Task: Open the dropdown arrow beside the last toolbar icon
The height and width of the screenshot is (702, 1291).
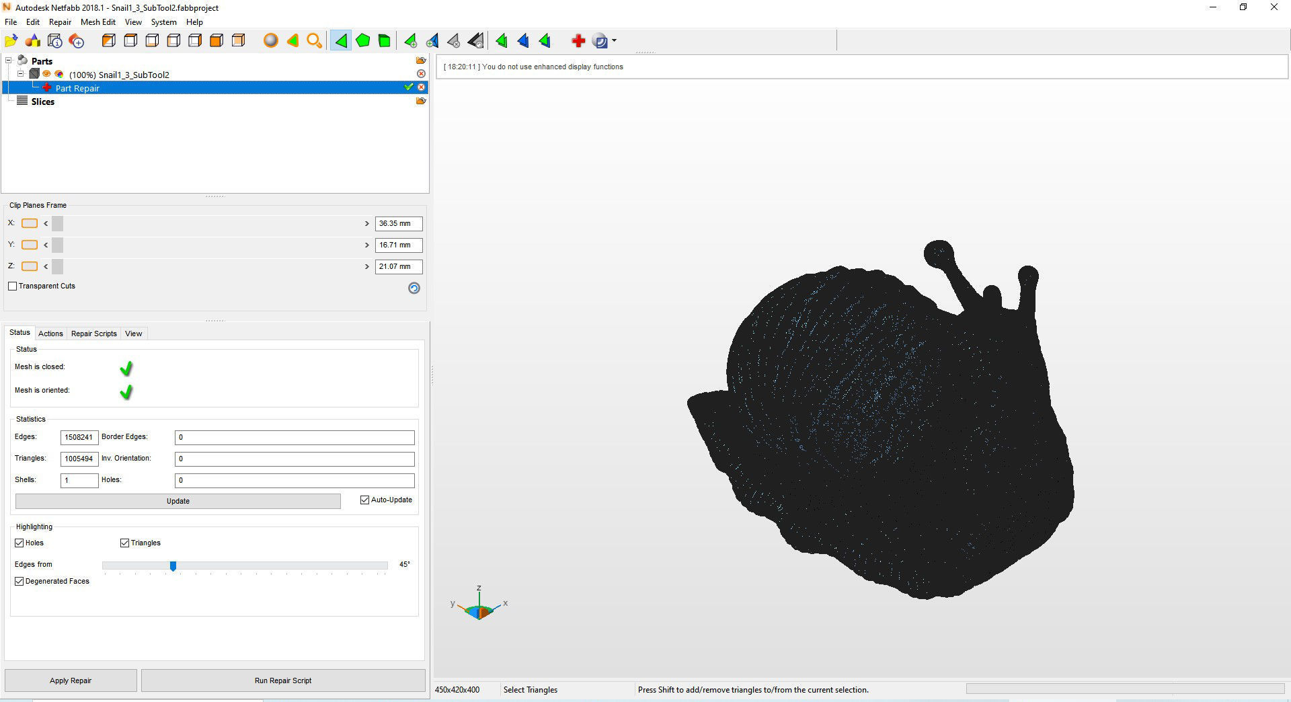Action: pos(614,41)
